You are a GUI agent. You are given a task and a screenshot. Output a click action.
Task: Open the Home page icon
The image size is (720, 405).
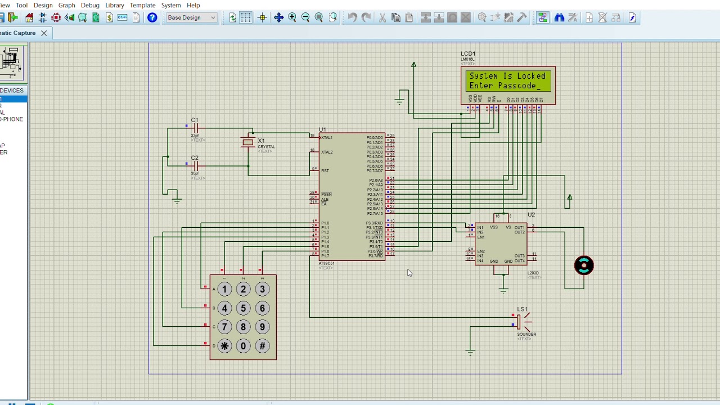29,17
